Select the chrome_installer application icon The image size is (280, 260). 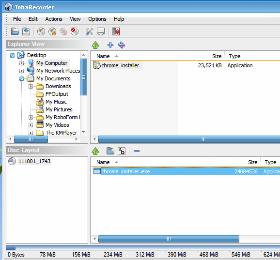pos(97,65)
